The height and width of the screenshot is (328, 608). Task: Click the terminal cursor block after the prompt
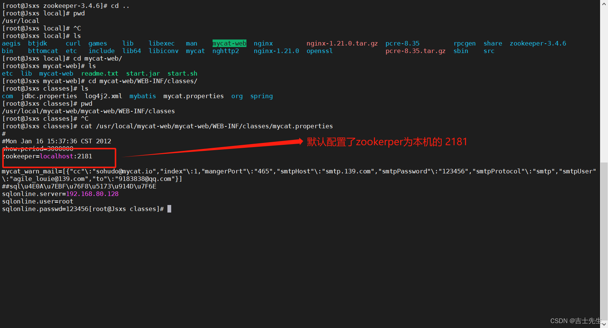click(169, 209)
